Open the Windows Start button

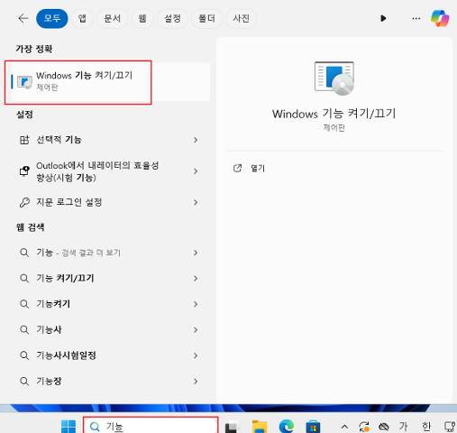(x=69, y=426)
